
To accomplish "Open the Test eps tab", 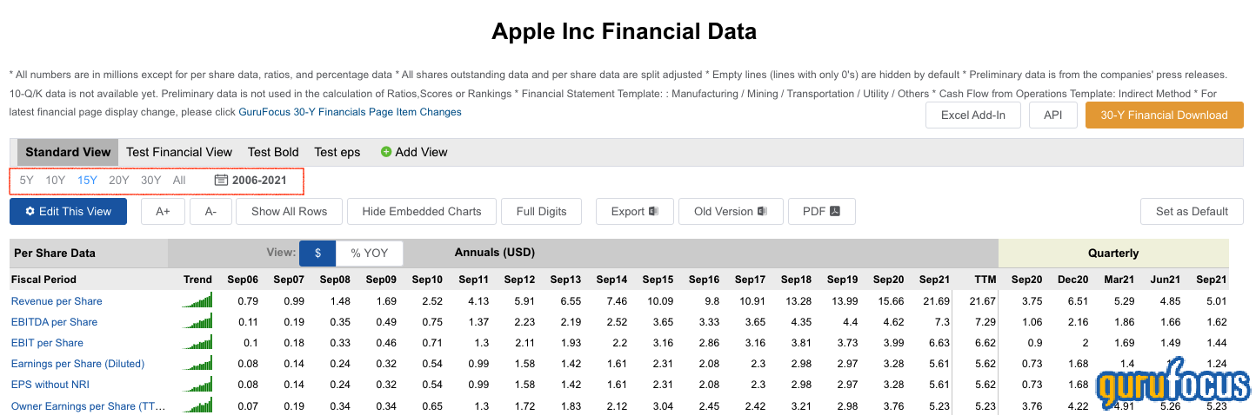I will (337, 152).
